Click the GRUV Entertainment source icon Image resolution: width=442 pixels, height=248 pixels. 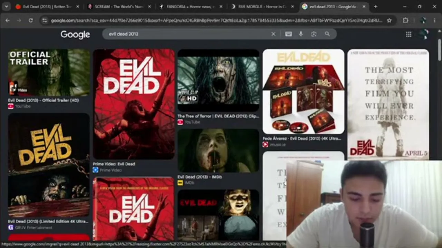coord(11,228)
